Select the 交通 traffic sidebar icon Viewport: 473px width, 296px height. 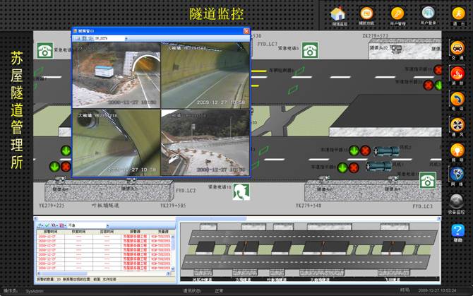[x=457, y=49]
